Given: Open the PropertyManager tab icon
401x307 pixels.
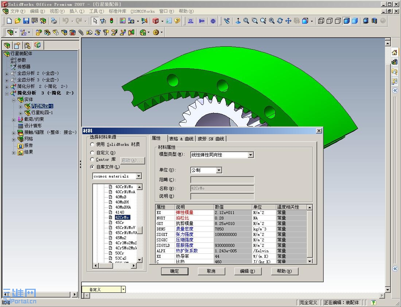Looking at the screenshot, I should point(17,46).
